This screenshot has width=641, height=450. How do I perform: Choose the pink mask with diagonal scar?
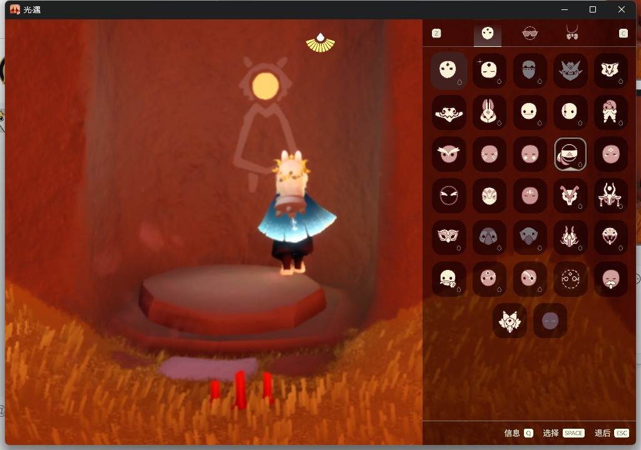coord(530,279)
